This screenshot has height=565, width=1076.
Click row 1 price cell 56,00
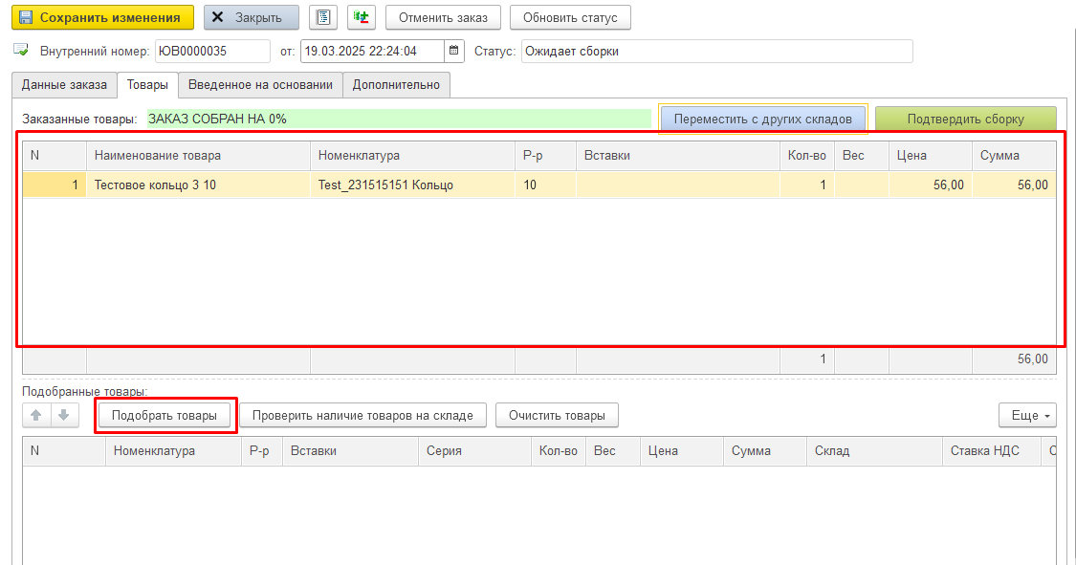click(x=930, y=185)
